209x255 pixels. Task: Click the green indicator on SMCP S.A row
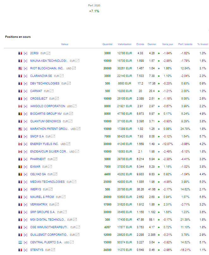point(159,136)
